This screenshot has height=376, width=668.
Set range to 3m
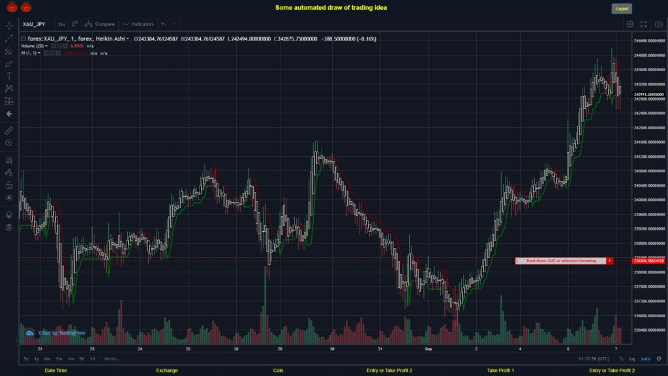[x=59, y=359]
